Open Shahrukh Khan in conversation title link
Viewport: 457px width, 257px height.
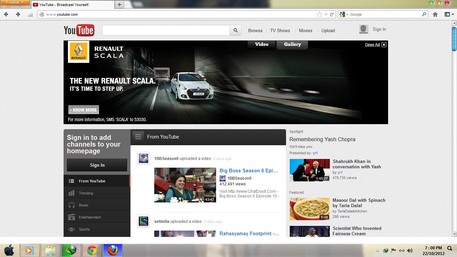357,164
